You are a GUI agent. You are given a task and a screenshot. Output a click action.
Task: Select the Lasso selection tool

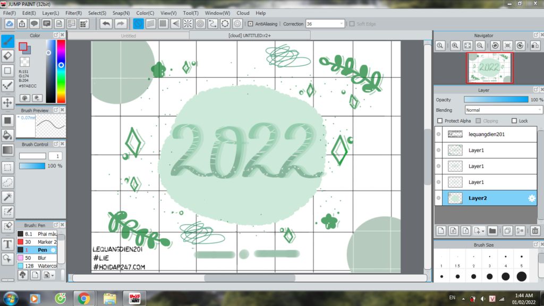coord(7,182)
